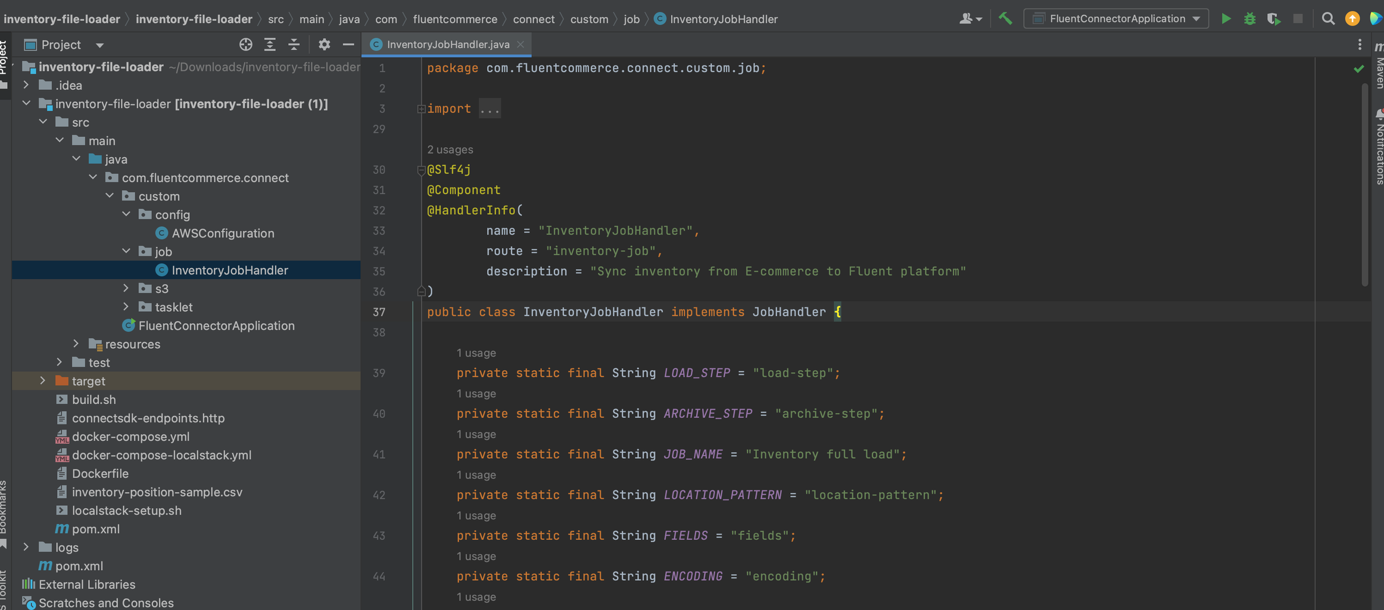Collapse all items in the Project tree
Viewport: 1384px width, 610px height.
[x=294, y=45]
